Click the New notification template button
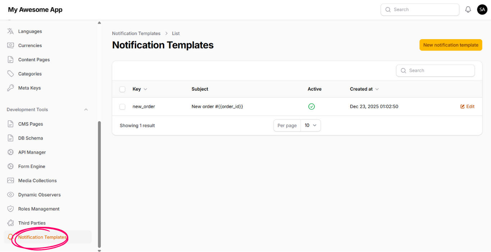 (450, 45)
